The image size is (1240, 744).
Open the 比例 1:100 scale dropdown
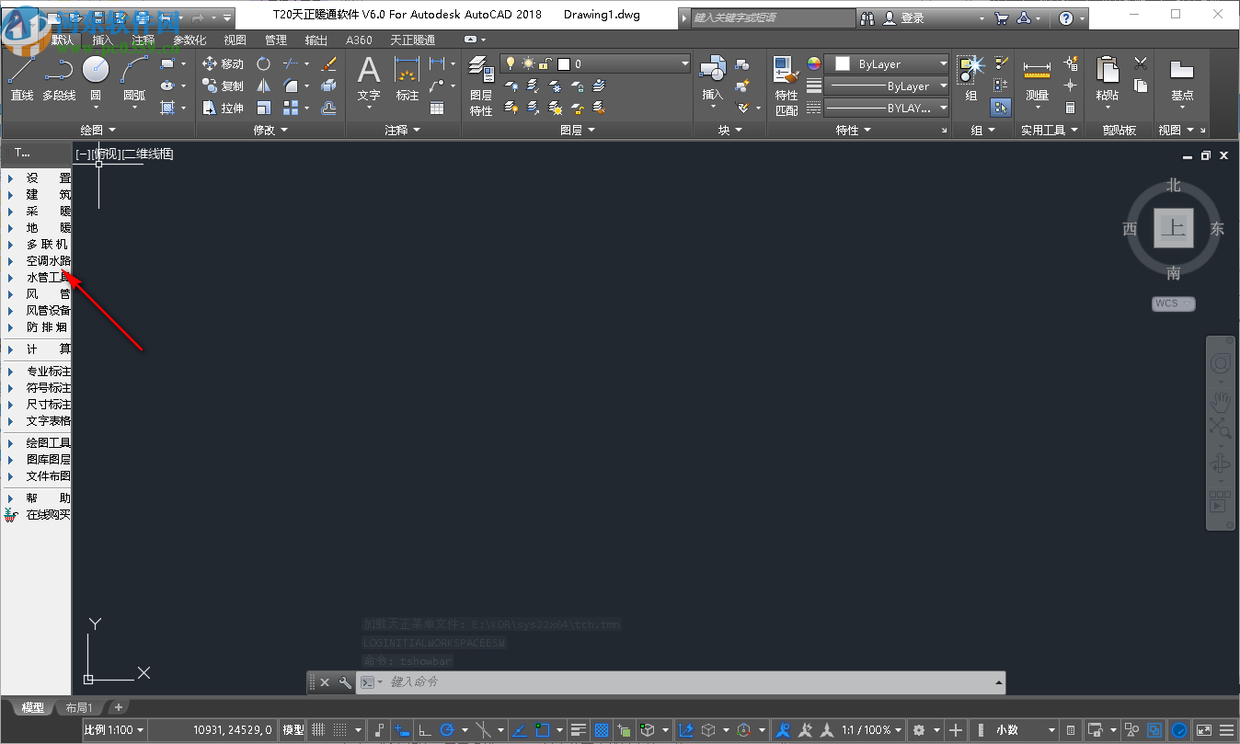click(x=115, y=730)
